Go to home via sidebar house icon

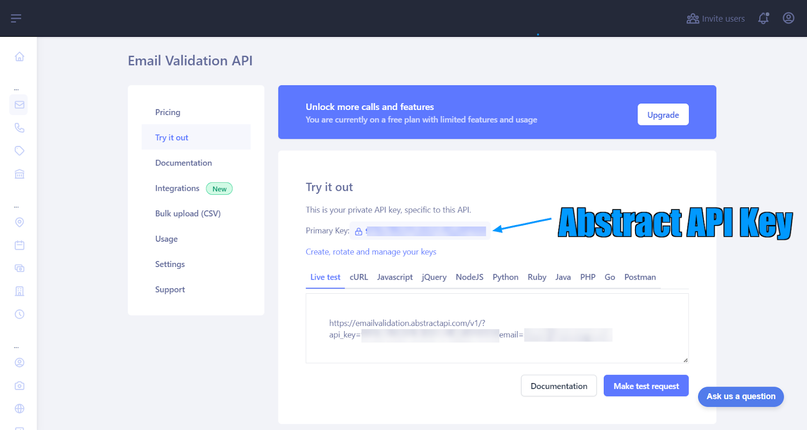coord(20,57)
